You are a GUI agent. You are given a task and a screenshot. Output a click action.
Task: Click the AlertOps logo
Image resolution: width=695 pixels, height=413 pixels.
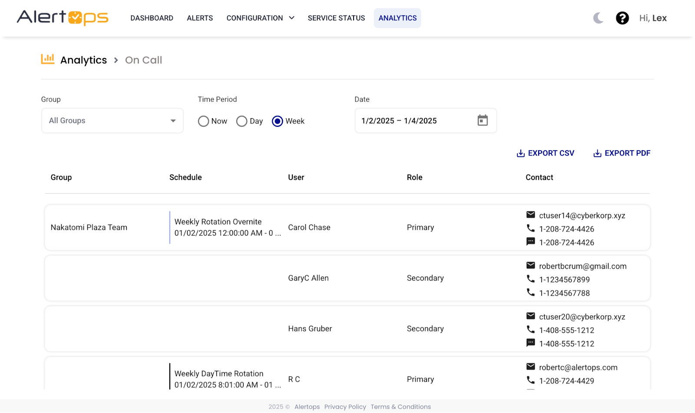(63, 18)
